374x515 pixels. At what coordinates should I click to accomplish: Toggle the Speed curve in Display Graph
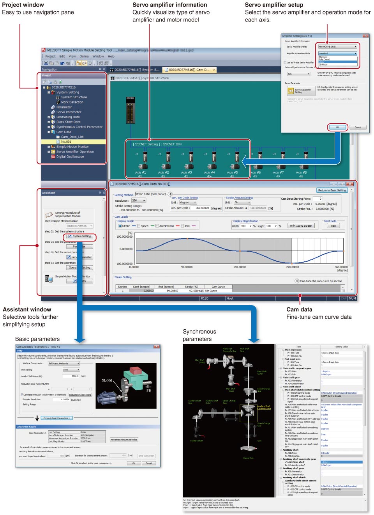click(x=138, y=225)
